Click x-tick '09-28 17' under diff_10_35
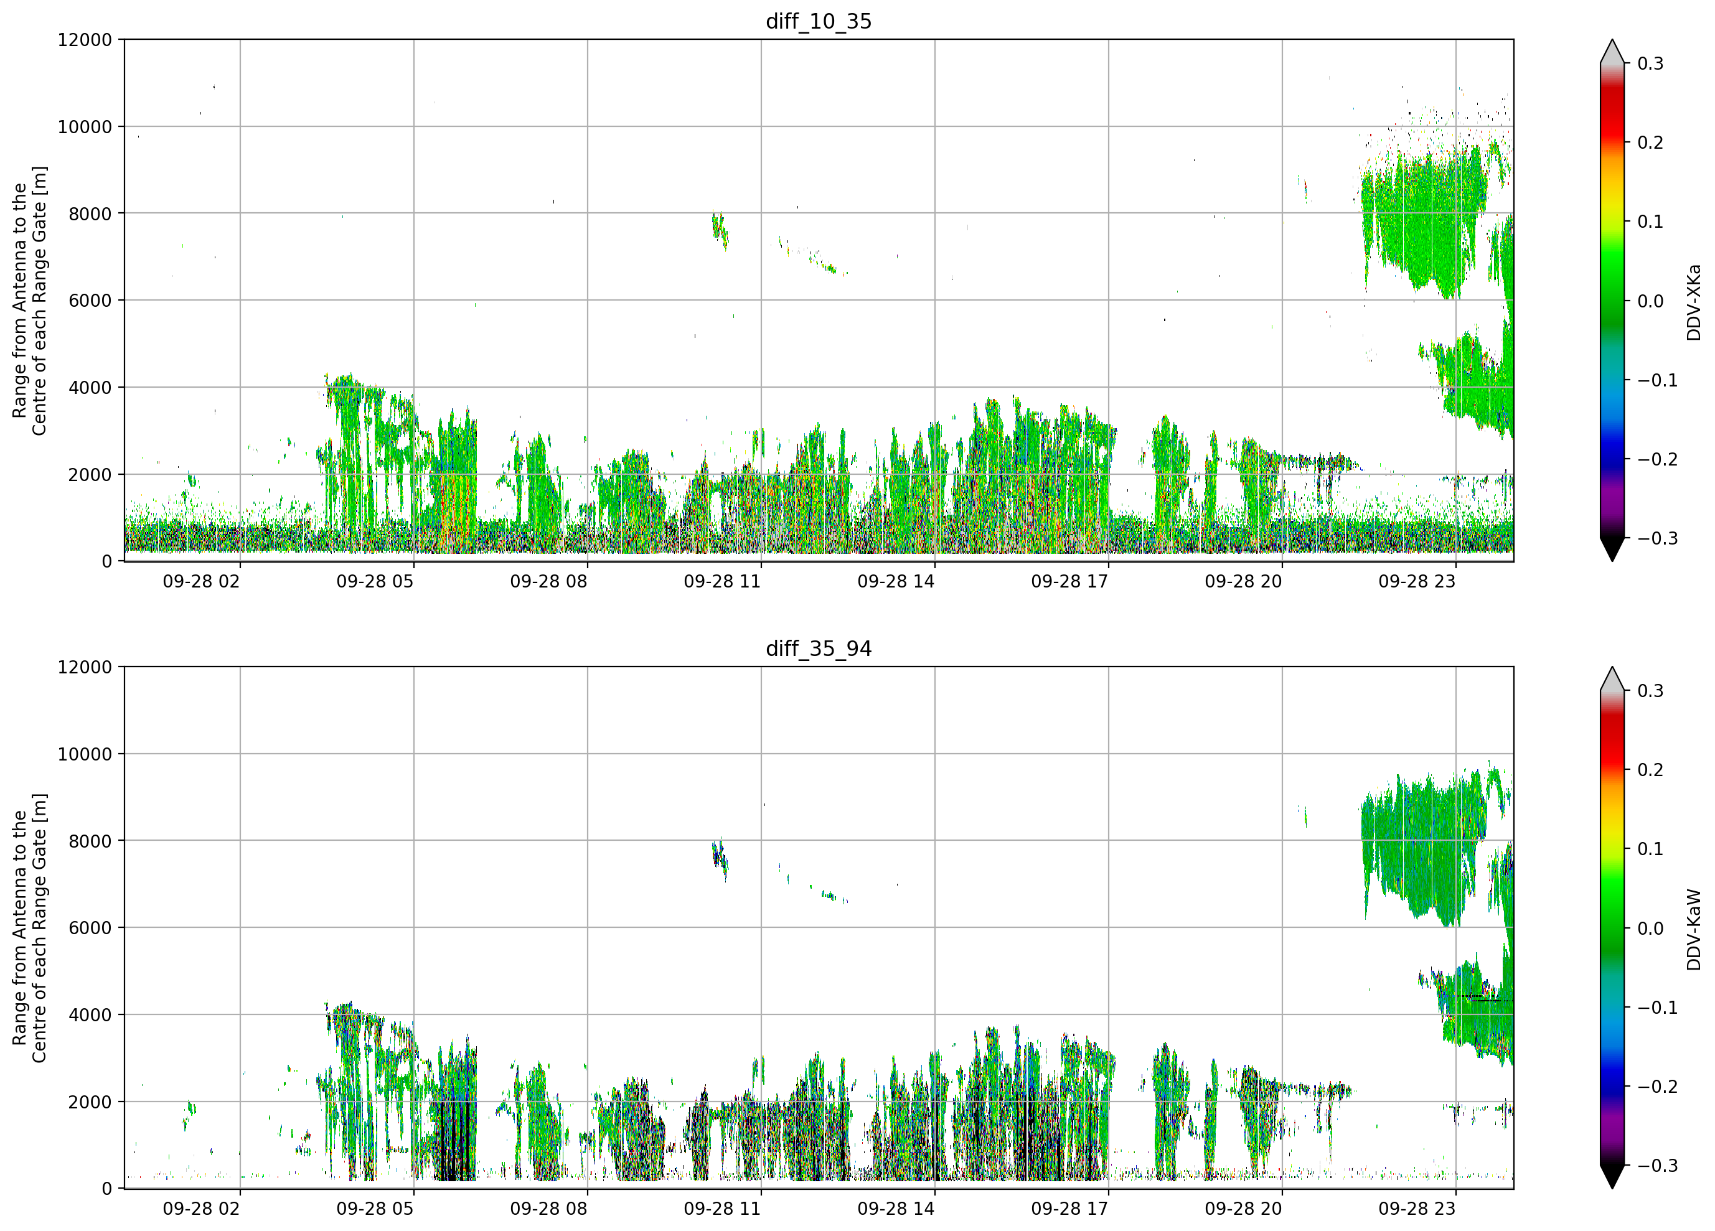The height and width of the screenshot is (1231, 1715). pos(1070,581)
